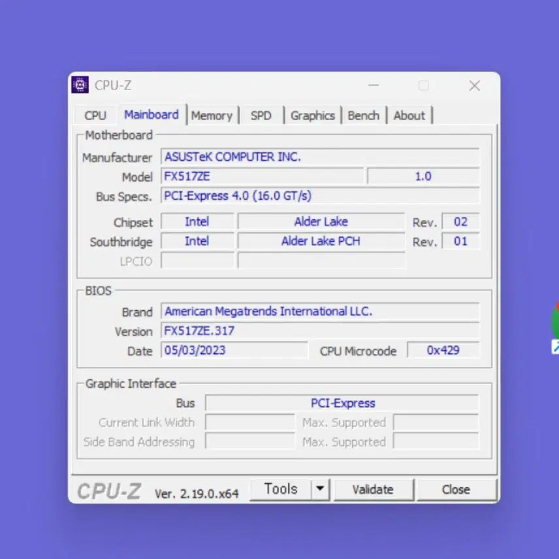
Task: Click the CPU Microcode 0x429 value
Action: coord(443,350)
